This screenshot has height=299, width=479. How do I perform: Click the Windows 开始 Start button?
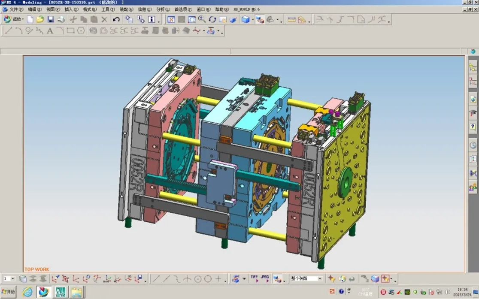pyautogui.click(x=9, y=292)
